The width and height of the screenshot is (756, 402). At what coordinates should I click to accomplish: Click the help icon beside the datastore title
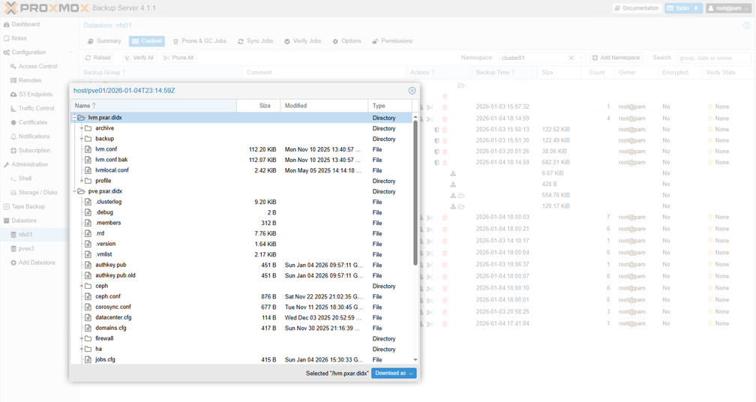pos(747,25)
